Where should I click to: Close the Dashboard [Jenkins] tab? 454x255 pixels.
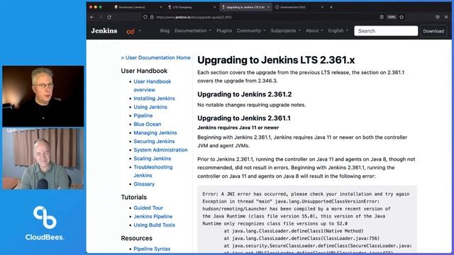(161, 7)
